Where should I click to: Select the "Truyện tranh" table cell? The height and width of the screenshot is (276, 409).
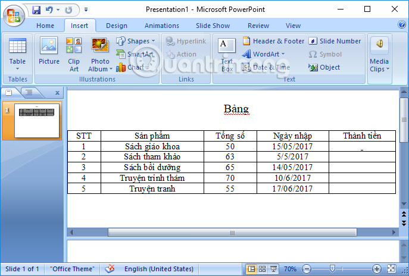152,189
